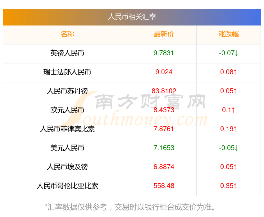Click the change value 0.35↑
264x217 pixels.
pyautogui.click(x=229, y=186)
